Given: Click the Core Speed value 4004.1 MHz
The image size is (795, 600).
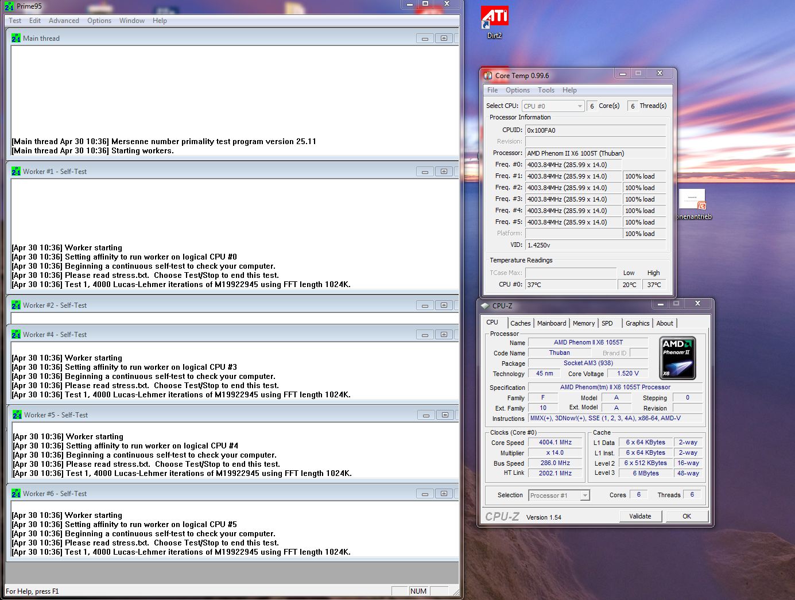Looking at the screenshot, I should 555,443.
